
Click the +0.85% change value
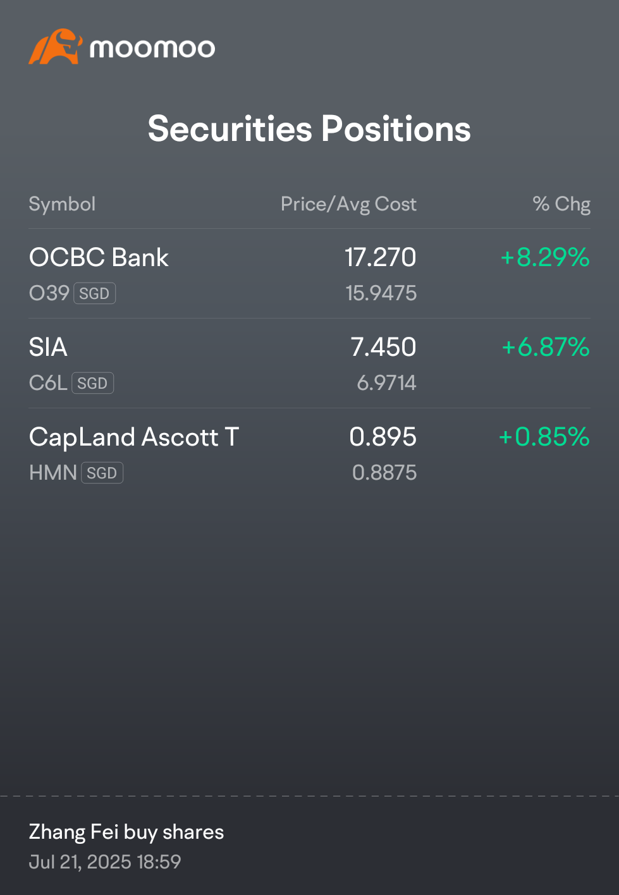coord(544,437)
